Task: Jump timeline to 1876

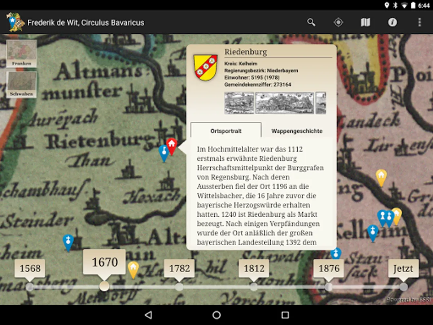Action: [x=329, y=268]
